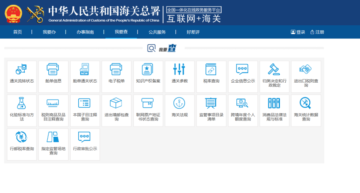Open the 行邮税率查询 yuan icon

point(22,137)
